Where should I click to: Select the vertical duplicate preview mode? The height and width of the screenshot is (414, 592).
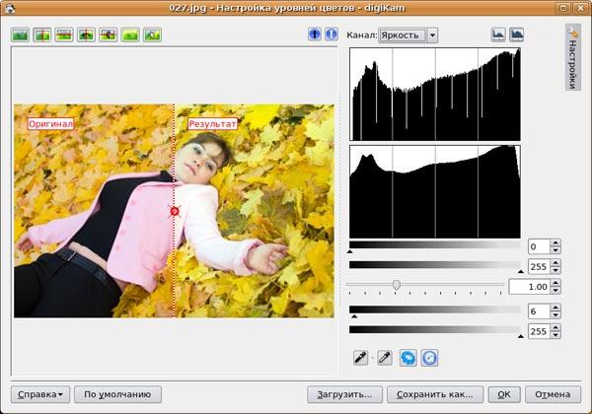(x=86, y=35)
